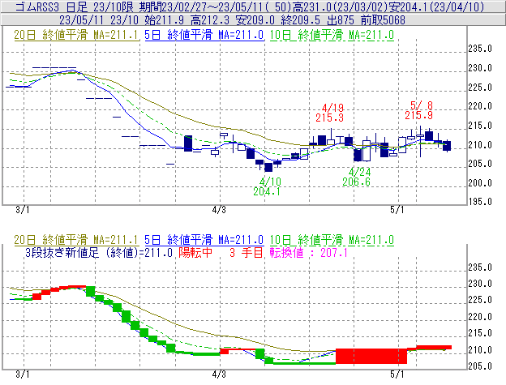Screen dimensions: 506x385
Task: Click the 20日 終値平滑 MA=211.1 legend in upper chart
Action: coord(76,35)
